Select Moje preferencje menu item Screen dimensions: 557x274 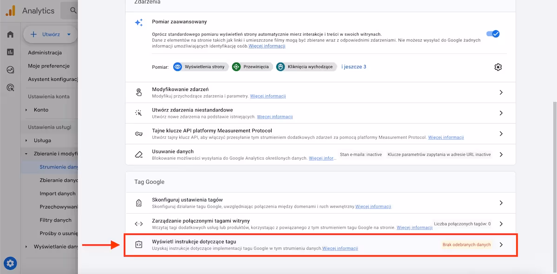click(x=48, y=66)
